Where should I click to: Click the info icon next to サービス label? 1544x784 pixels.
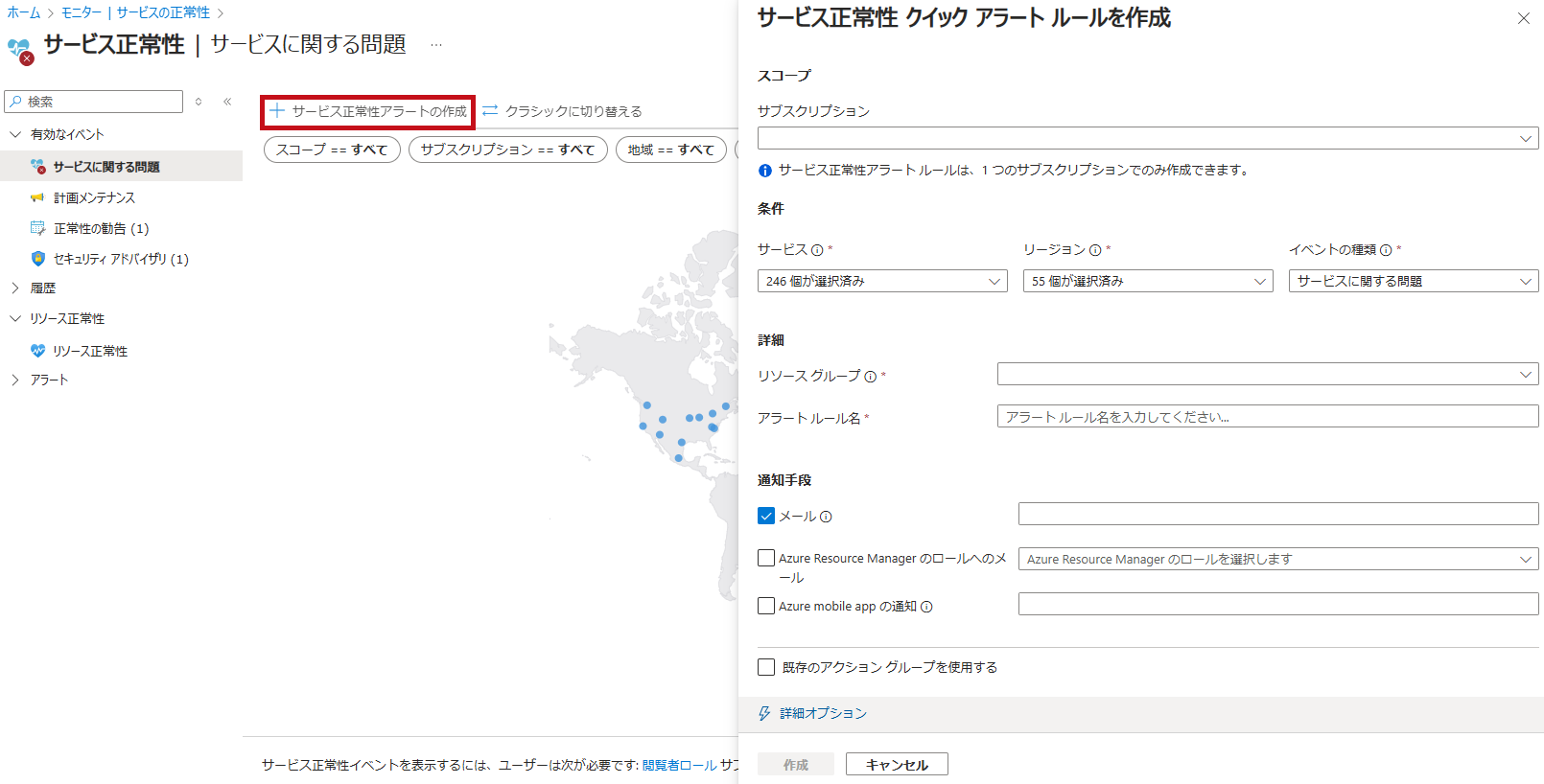click(x=817, y=250)
